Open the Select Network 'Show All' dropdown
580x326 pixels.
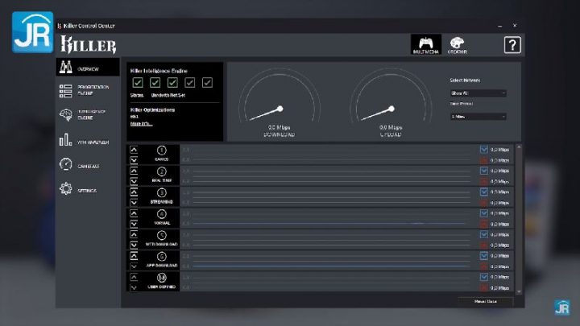[478, 93]
